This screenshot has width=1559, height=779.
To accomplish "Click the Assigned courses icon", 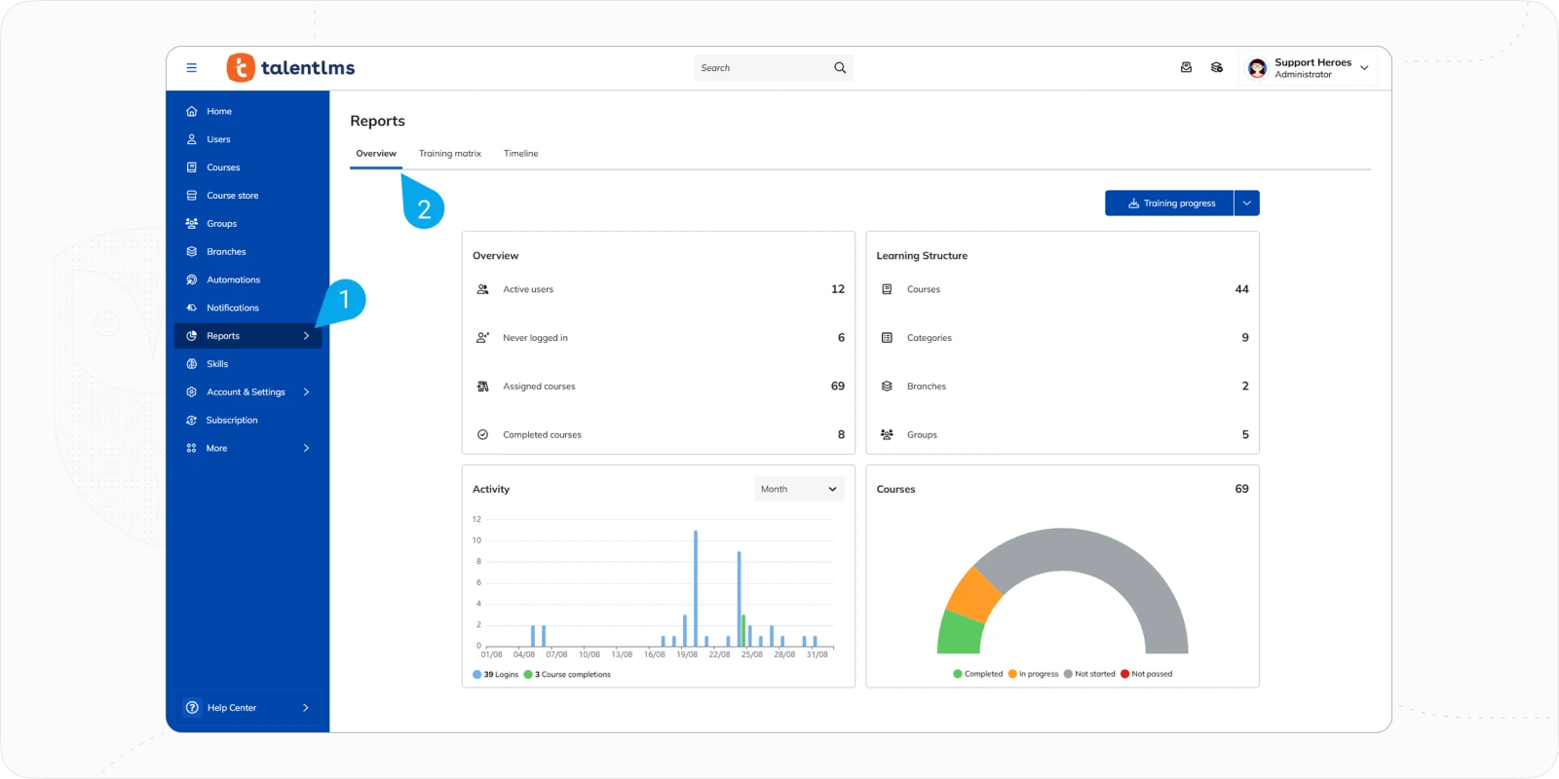I will (482, 387).
